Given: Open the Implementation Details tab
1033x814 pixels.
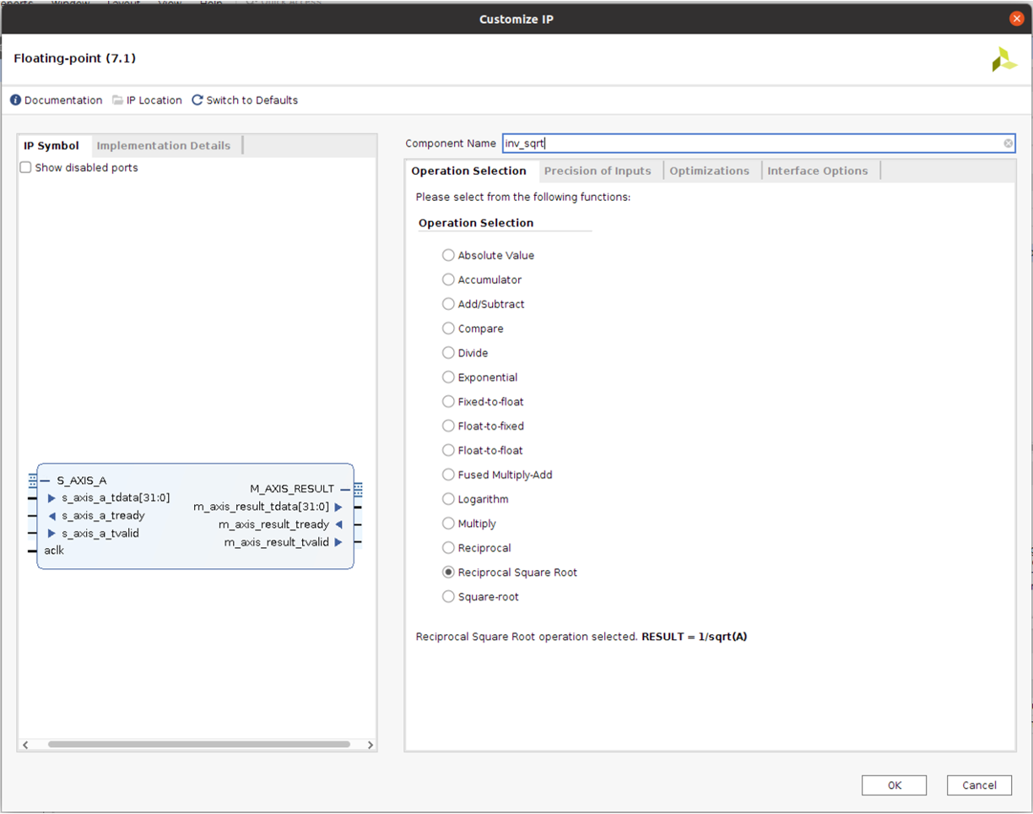Looking at the screenshot, I should 163,146.
